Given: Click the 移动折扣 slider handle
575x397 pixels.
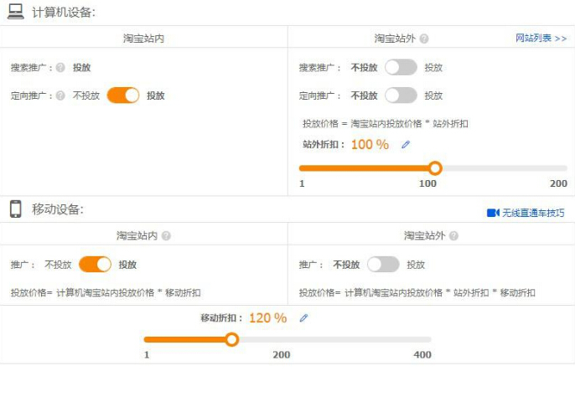Looking at the screenshot, I should [x=232, y=339].
